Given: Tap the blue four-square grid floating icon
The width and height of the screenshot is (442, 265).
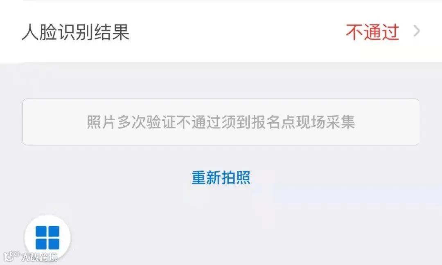Looking at the screenshot, I should 47,238.
